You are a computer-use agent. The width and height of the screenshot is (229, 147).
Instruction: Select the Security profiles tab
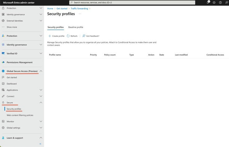55,27
